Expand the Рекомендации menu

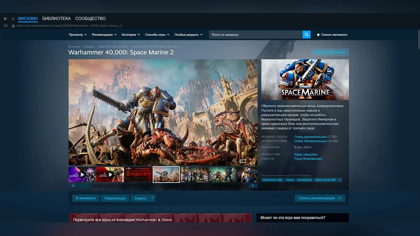click(104, 35)
